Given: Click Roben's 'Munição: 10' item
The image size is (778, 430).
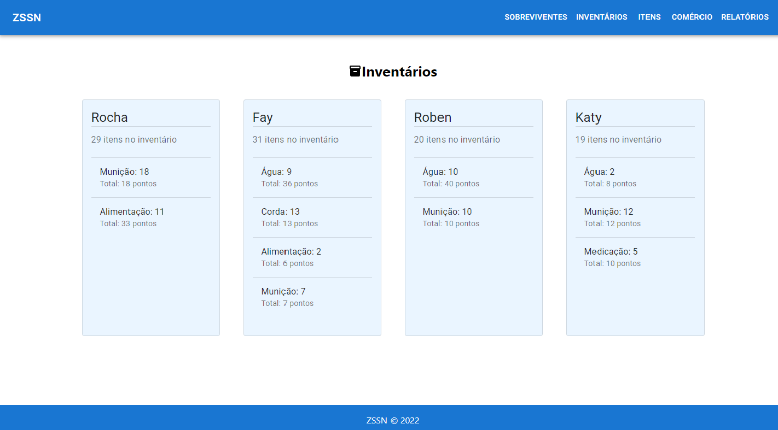Looking at the screenshot, I should tap(447, 211).
